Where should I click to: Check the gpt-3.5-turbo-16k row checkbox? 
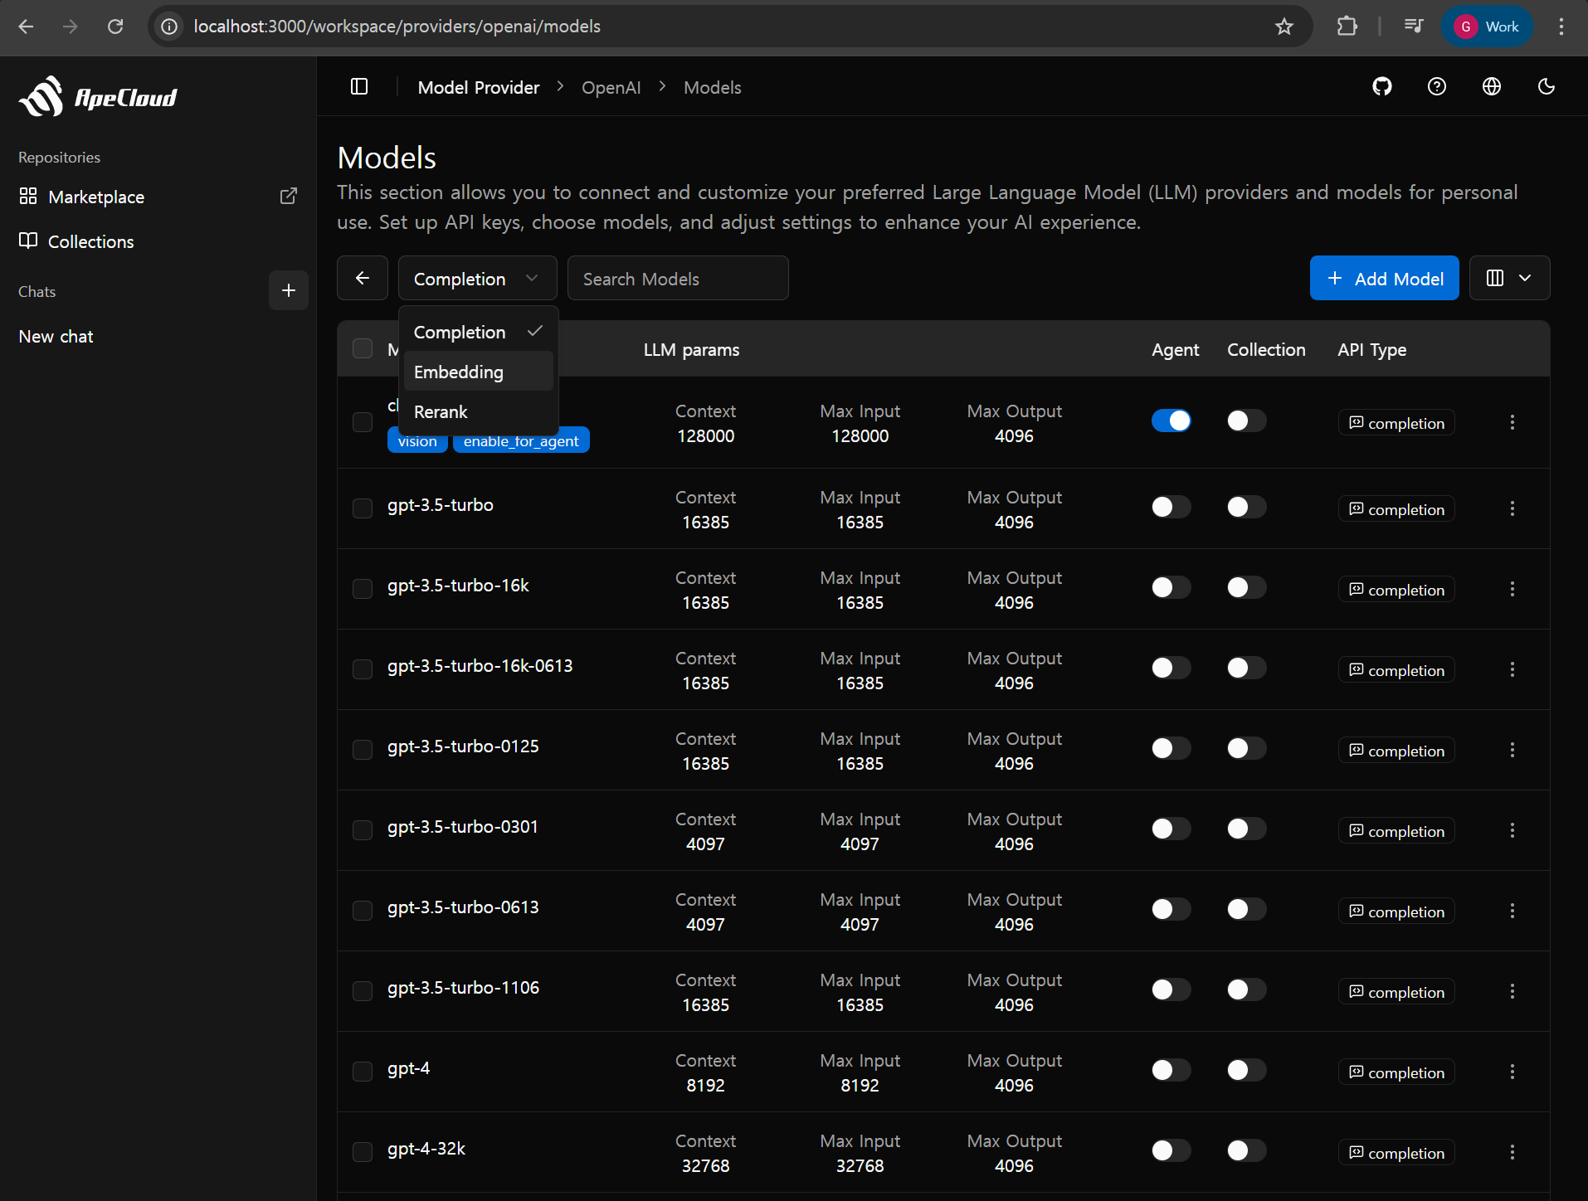point(363,589)
